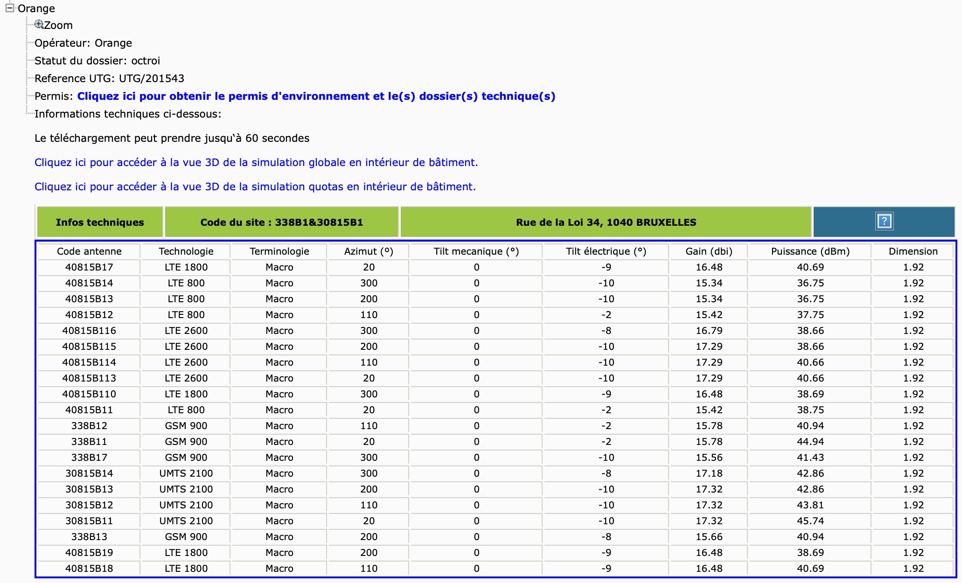Image resolution: width=962 pixels, height=583 pixels.
Task: Open the environmental permit and technical dossier link
Action: (316, 96)
